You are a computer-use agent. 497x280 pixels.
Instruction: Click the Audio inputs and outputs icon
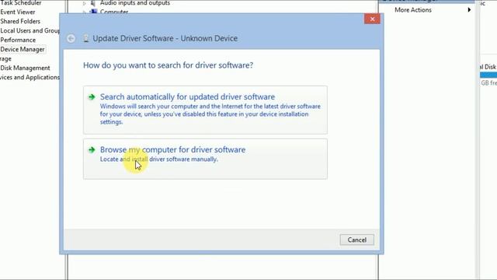pos(93,3)
